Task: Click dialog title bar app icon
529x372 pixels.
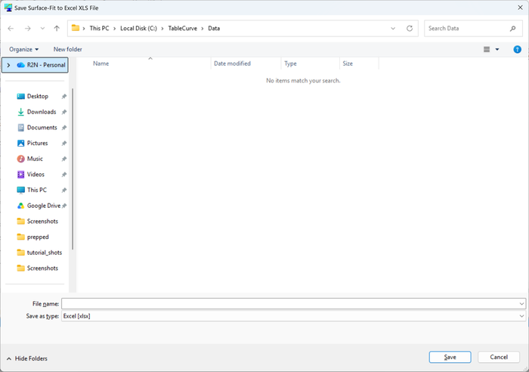Action: (8, 8)
